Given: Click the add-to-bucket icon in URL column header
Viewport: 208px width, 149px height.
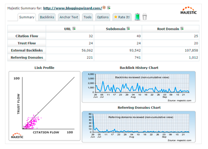Looking at the screenshot, I should [x=74, y=28].
